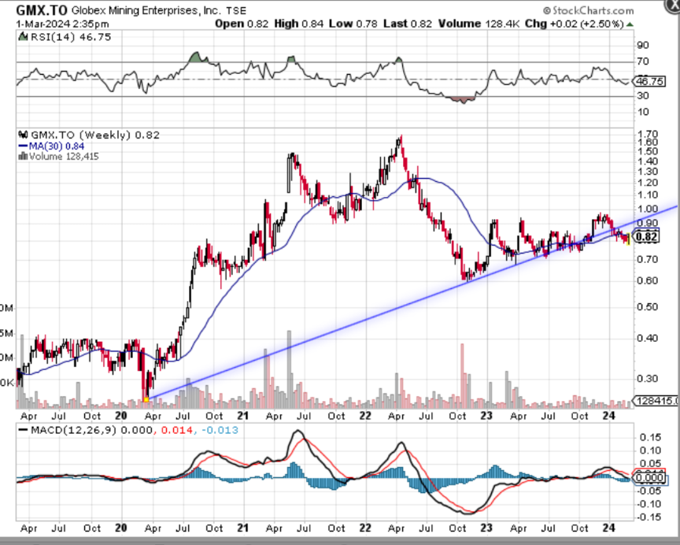Click the TSE exchange label
The image size is (680, 545).
(236, 10)
